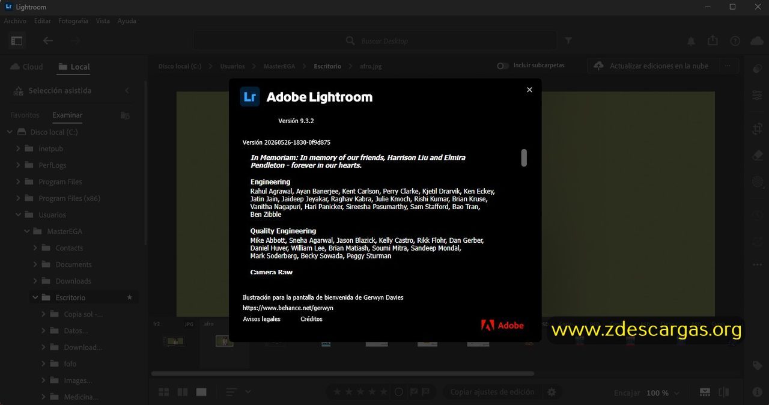
Task: Open the Ayuda menu
Action: coord(127,21)
